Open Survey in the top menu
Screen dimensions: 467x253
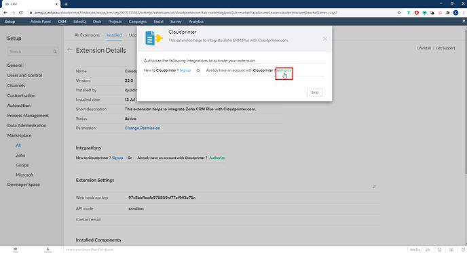pyautogui.click(x=176, y=22)
